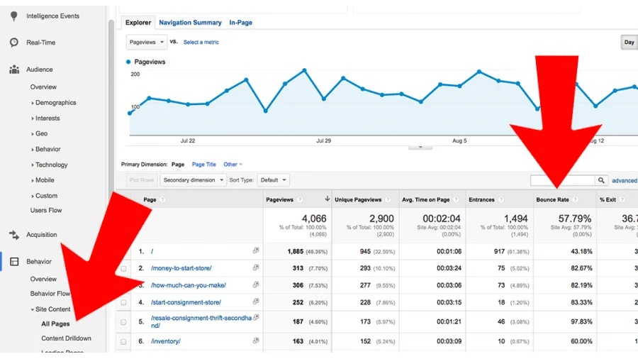Switch to the In-Page tab
638x359 pixels.
(x=240, y=23)
